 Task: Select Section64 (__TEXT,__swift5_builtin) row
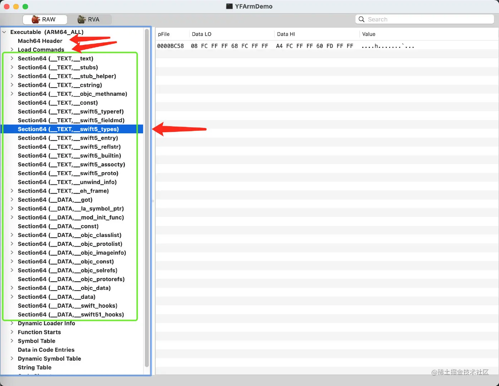(x=72, y=155)
